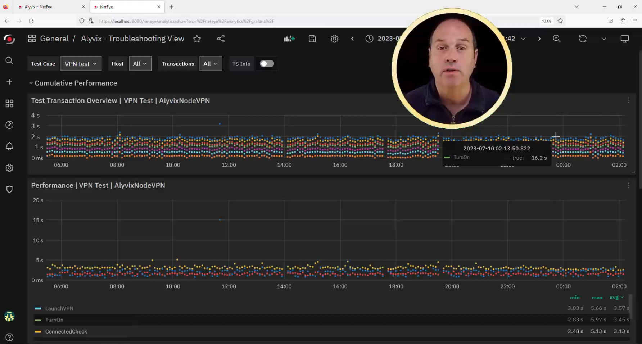Save the dashboard with floppy icon

tap(312, 39)
